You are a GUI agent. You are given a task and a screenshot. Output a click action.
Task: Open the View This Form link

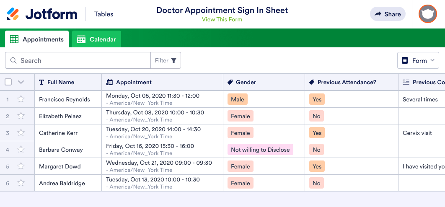222,19
